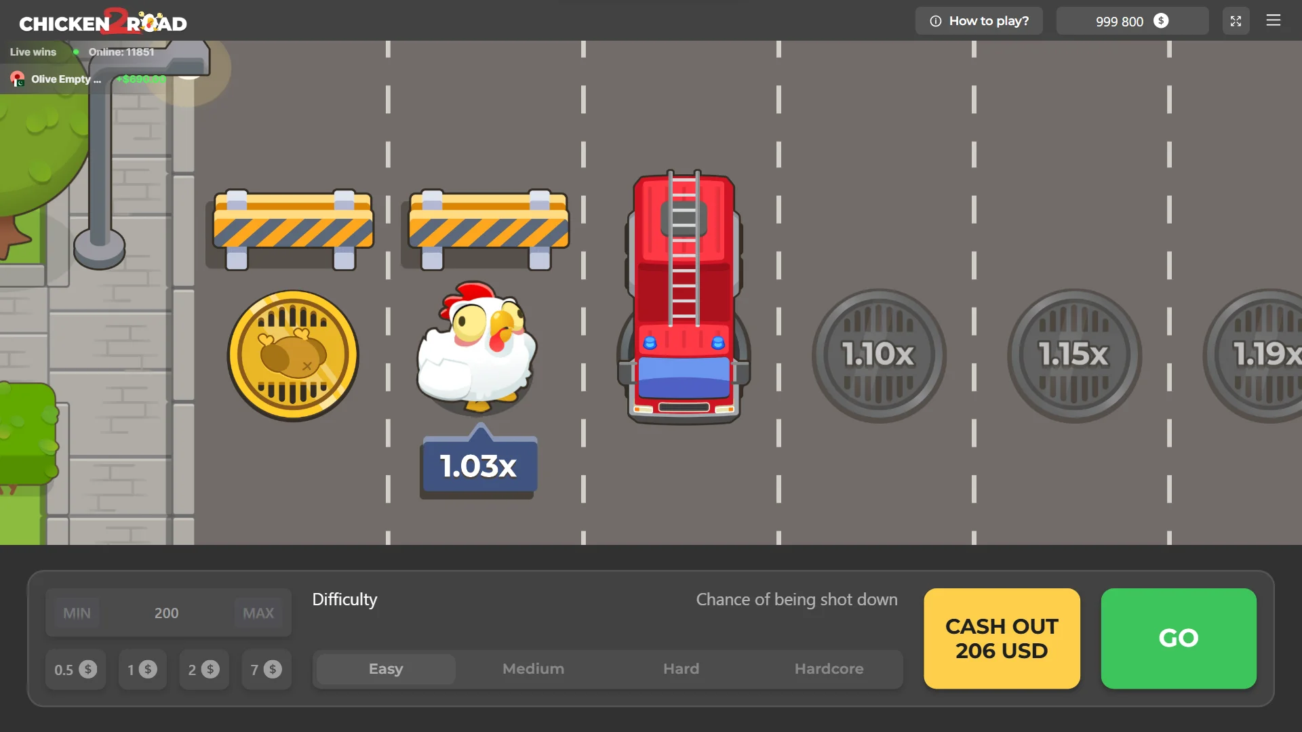Click the dollar coin icon beside balance
The height and width of the screenshot is (732, 1302).
tap(1161, 21)
